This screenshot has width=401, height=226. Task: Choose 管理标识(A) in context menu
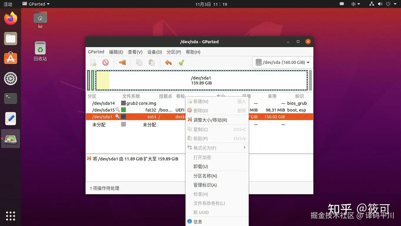pos(217,185)
